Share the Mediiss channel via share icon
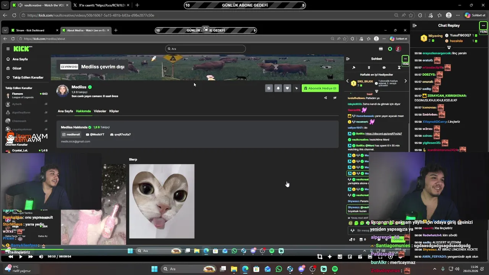This screenshot has width=489, height=275. pos(325,98)
